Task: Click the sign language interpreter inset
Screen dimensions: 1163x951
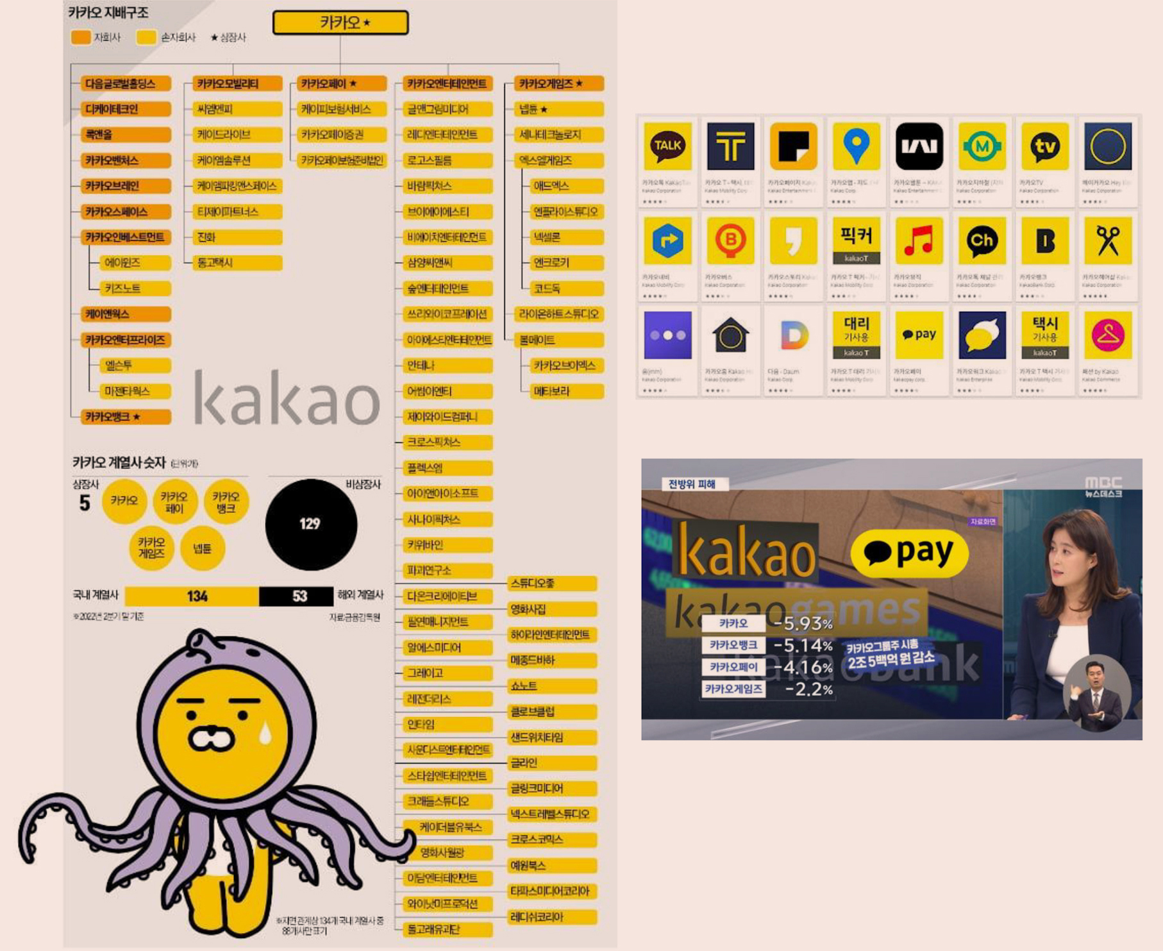Action: coord(1096,693)
